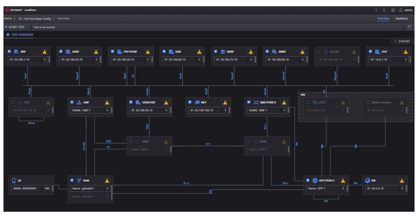Enable the 5G-EIR checkbox
The width and height of the screenshot is (418, 218).
point(318,51)
